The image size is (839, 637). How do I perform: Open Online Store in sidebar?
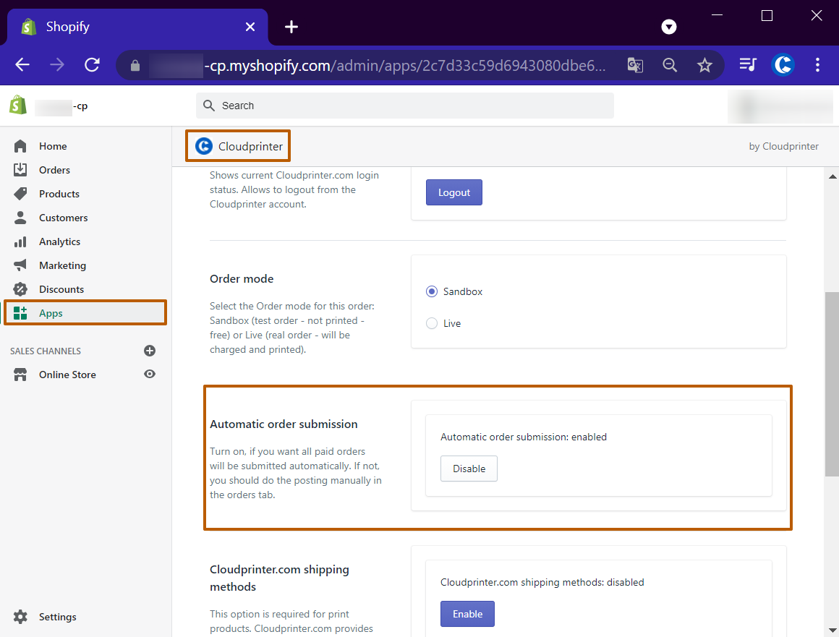[x=67, y=375]
